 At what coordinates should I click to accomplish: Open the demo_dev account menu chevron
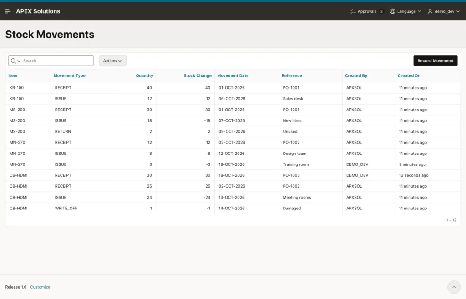pyautogui.click(x=458, y=11)
